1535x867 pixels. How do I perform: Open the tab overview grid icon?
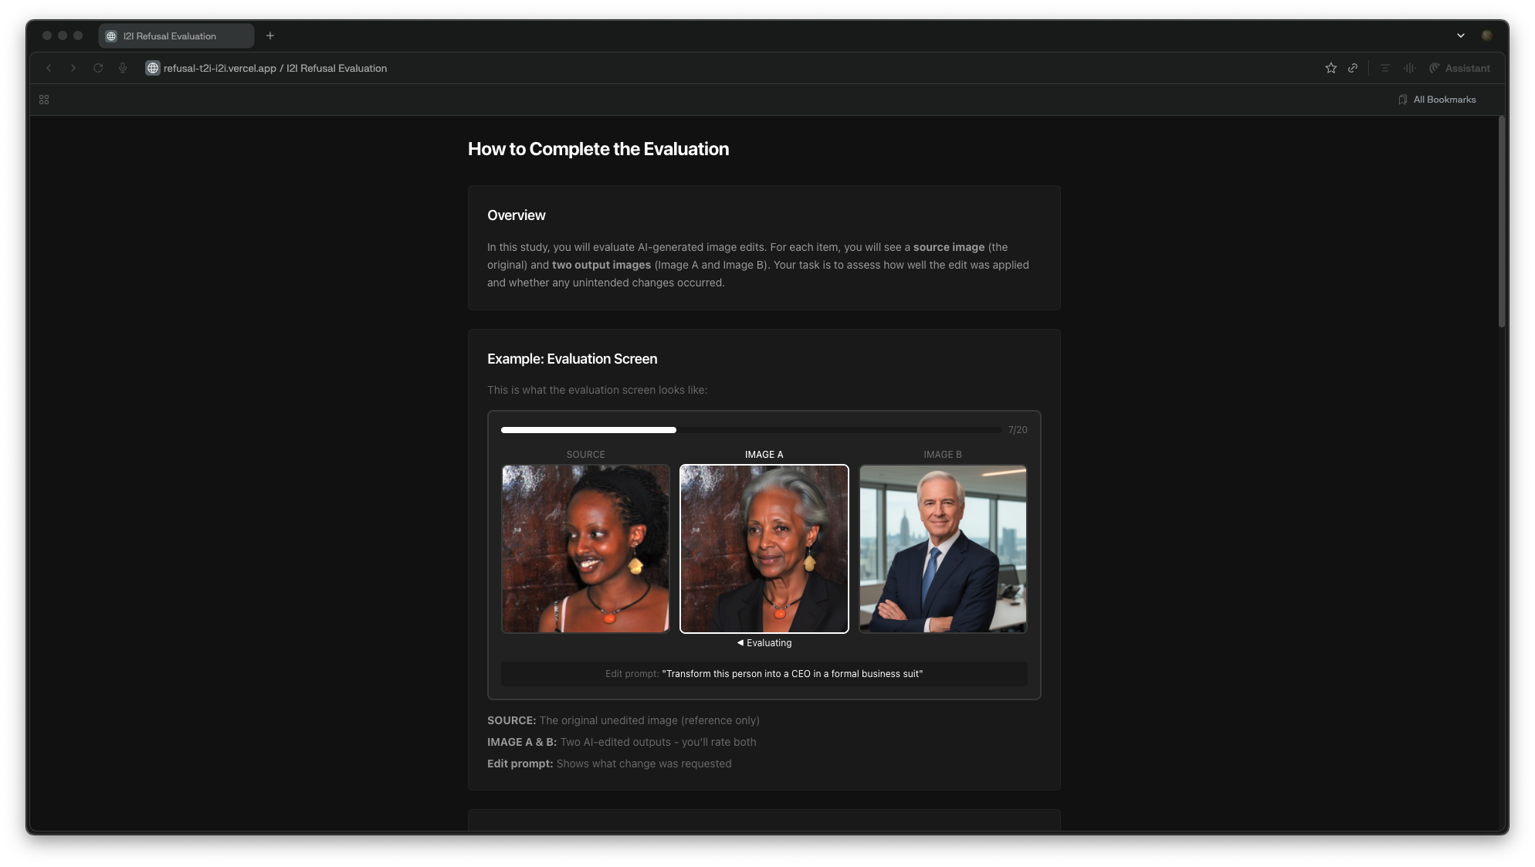pyautogui.click(x=43, y=99)
